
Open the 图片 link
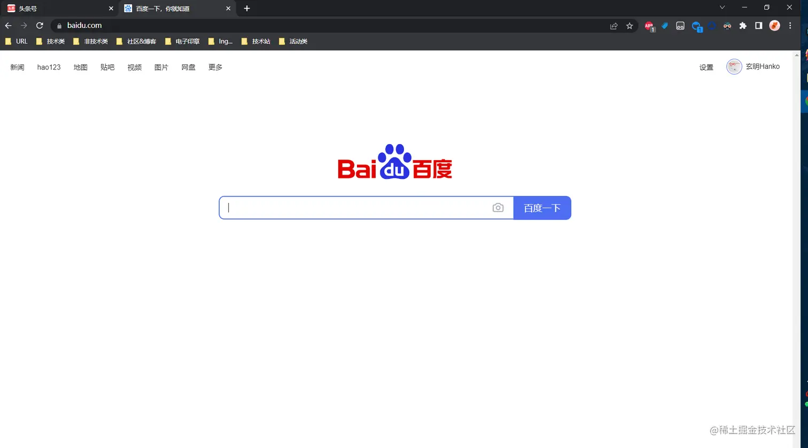pos(161,67)
